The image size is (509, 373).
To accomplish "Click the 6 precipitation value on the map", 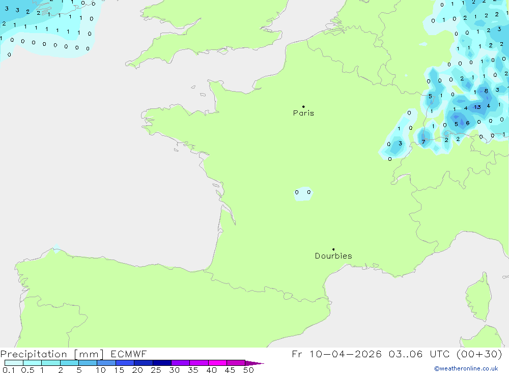I will click(x=467, y=123).
